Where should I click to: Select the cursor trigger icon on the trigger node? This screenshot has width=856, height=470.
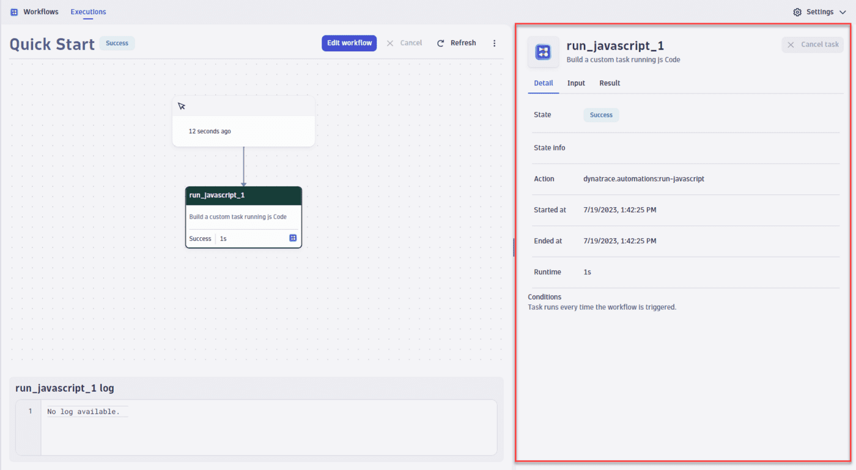click(x=182, y=106)
